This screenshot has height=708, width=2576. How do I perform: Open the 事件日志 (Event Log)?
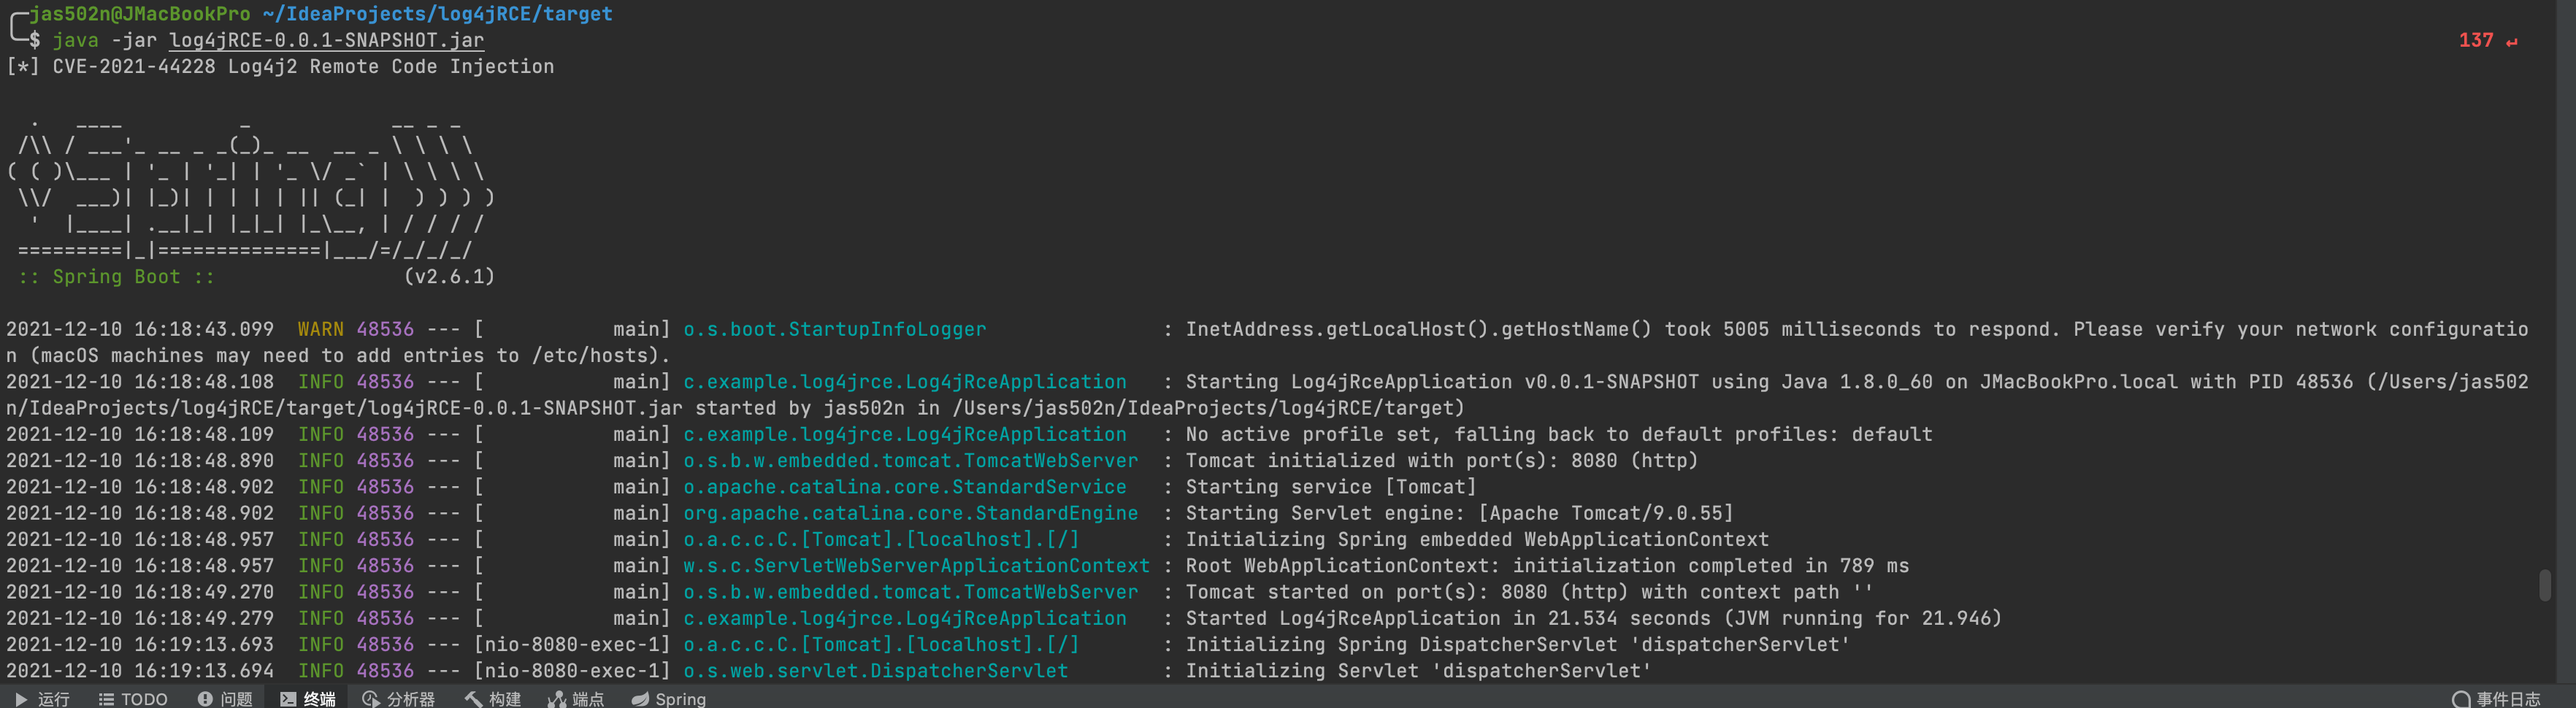point(2496,698)
